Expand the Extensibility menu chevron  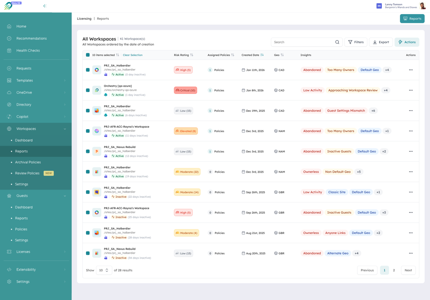pyautogui.click(x=65, y=269)
